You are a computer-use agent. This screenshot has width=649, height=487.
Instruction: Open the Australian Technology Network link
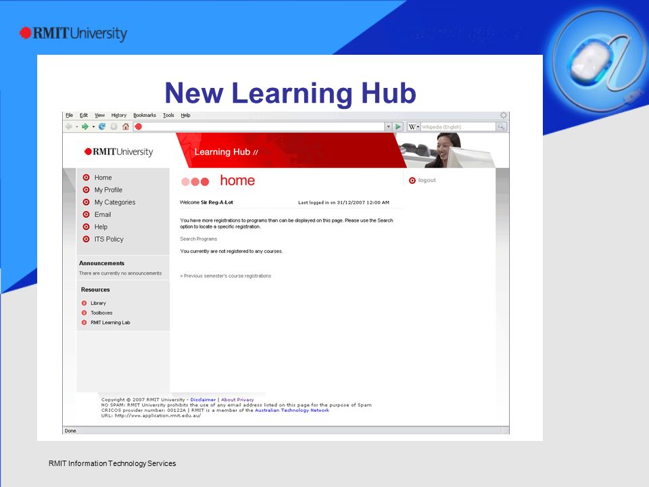(292, 411)
